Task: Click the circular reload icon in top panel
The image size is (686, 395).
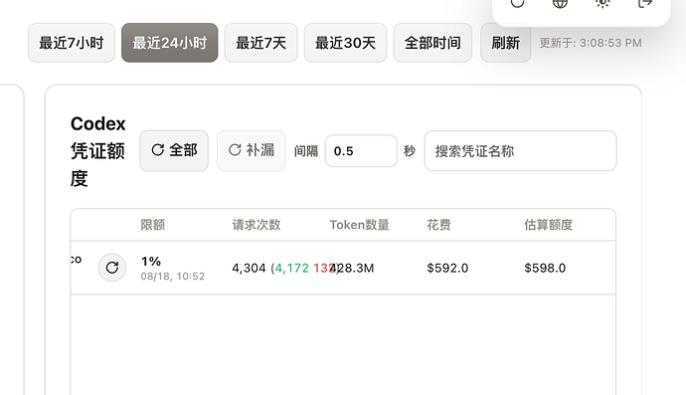Action: pyautogui.click(x=517, y=3)
